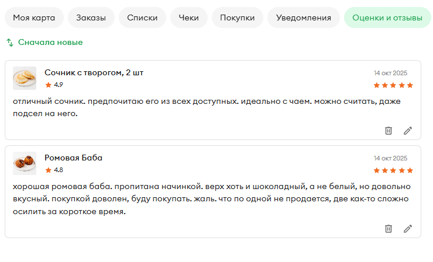
Task: Select the Оценки и отзывы tab
Action: point(387,18)
